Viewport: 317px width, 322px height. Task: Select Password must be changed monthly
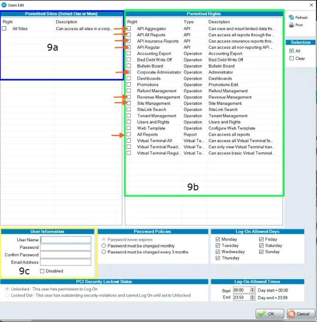point(104,246)
